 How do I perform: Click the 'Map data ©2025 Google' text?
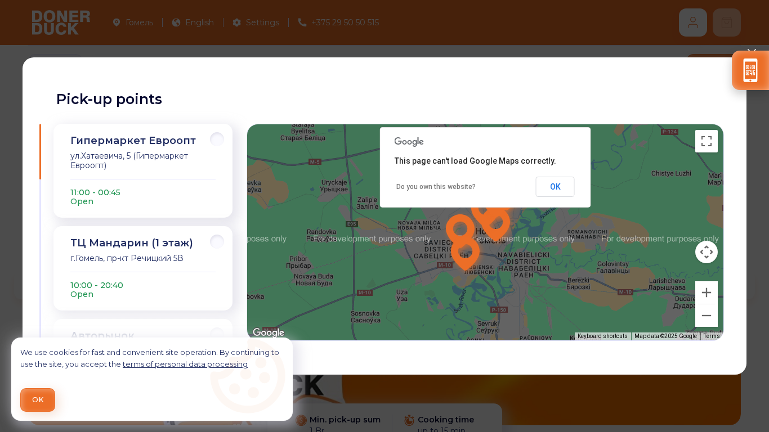[x=665, y=336]
